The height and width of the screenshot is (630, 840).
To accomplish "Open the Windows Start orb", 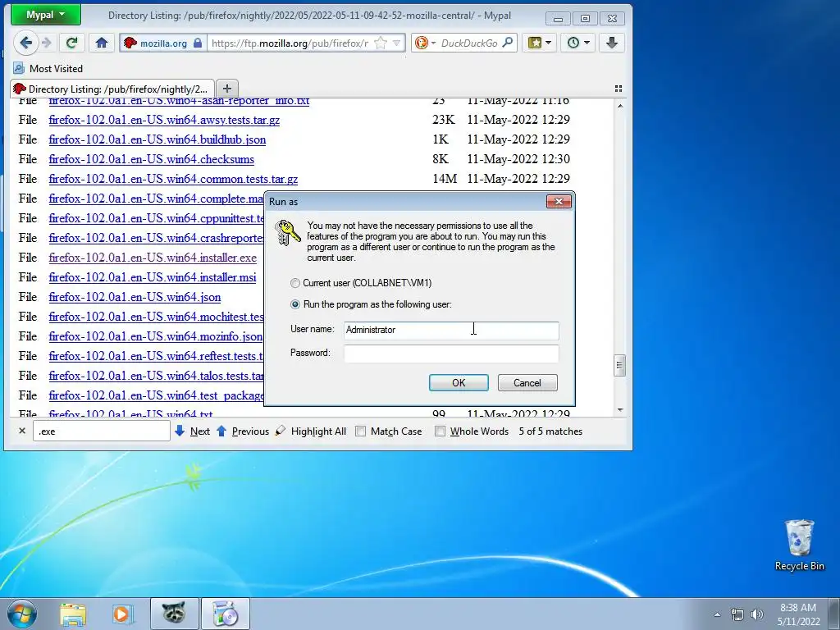I will coord(22,614).
